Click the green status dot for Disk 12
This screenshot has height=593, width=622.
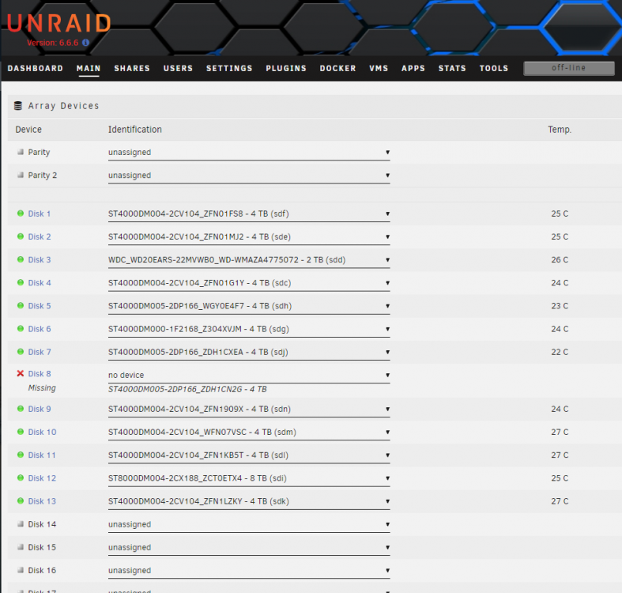tap(21, 478)
